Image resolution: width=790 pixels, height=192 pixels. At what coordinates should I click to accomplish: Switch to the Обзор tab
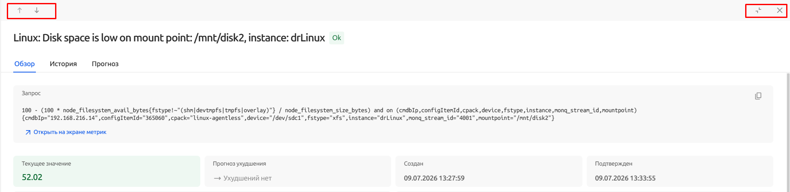point(24,64)
